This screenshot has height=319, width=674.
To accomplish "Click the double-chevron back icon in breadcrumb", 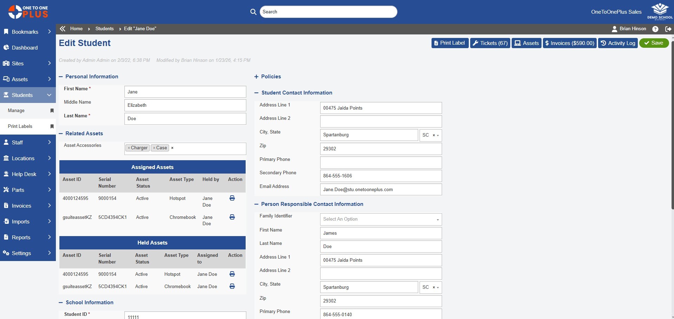I will point(63,29).
